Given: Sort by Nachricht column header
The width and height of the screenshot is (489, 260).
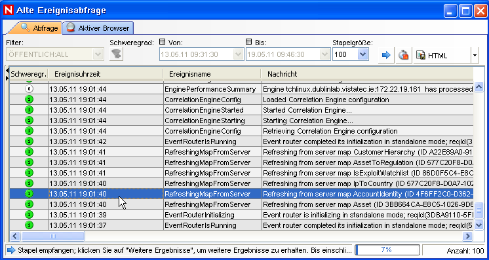Looking at the screenshot, I should 367,74.
